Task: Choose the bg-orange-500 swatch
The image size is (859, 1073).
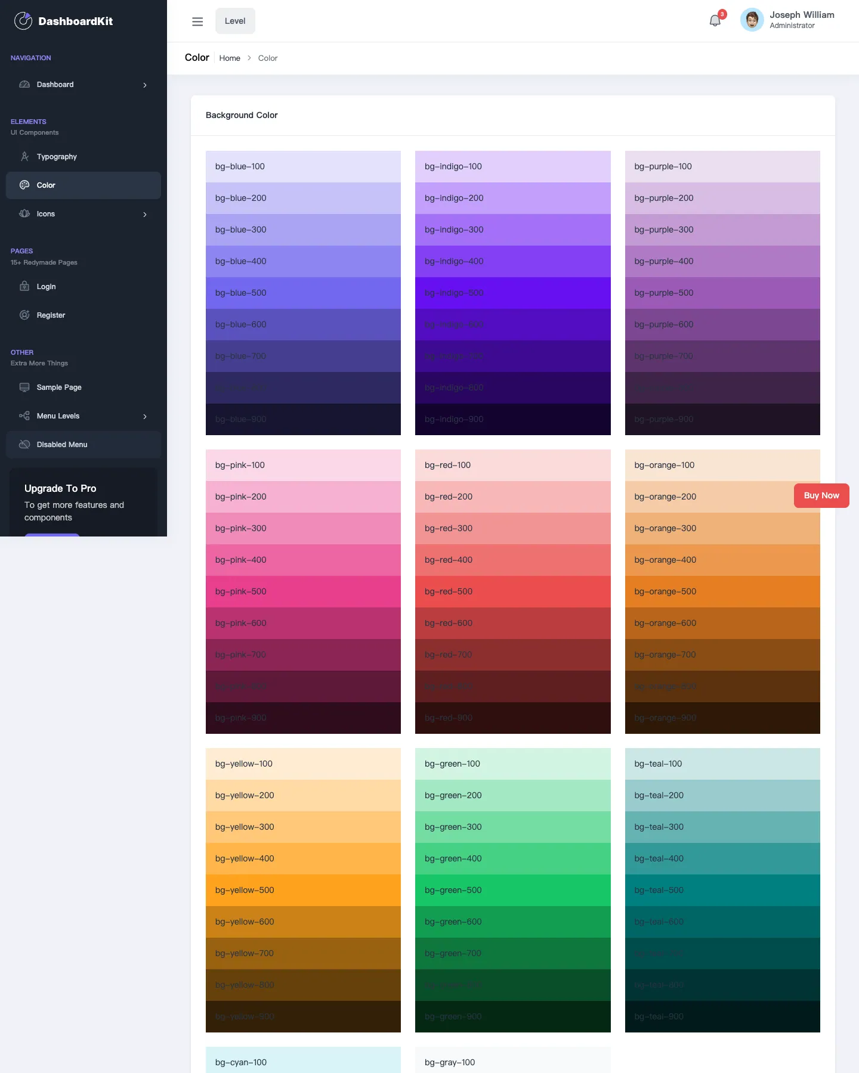Action: click(722, 591)
